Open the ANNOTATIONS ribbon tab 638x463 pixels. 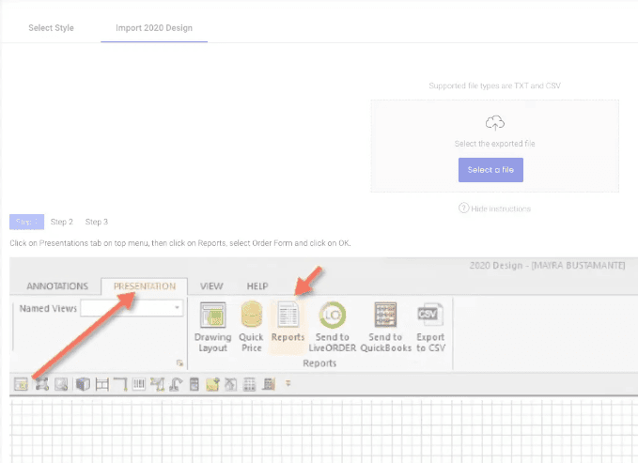pyautogui.click(x=57, y=286)
